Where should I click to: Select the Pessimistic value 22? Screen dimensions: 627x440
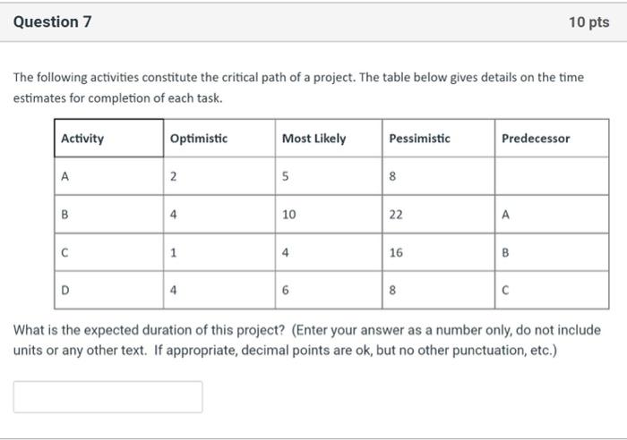397,215
